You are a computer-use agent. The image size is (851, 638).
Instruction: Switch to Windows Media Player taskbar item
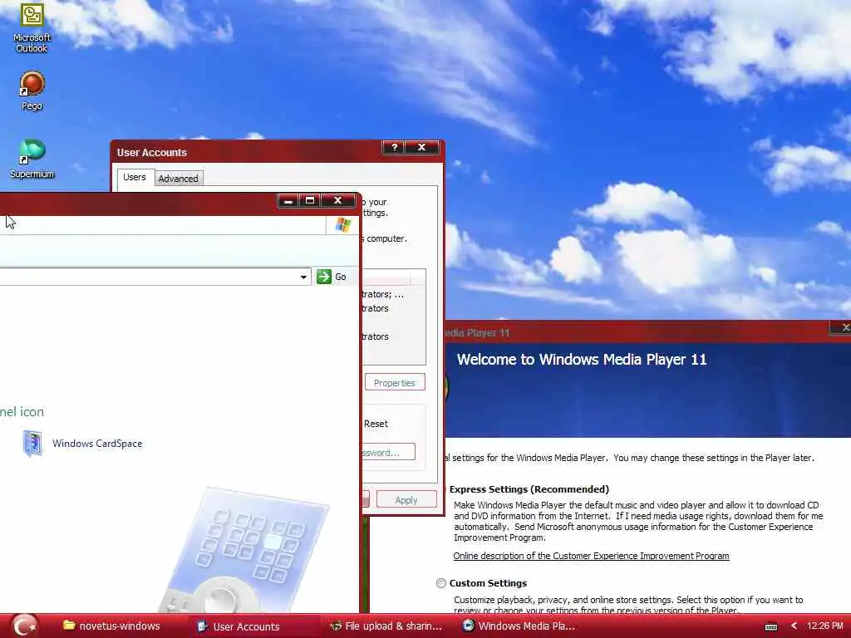519,626
